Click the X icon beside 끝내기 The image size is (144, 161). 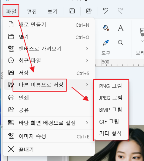click(x=11, y=149)
